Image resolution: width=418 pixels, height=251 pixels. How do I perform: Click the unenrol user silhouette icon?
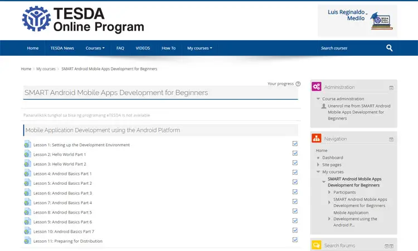point(324,106)
